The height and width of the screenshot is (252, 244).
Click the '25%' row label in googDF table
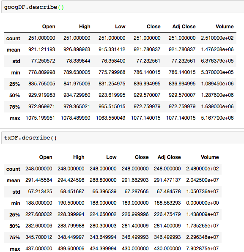click(15, 84)
